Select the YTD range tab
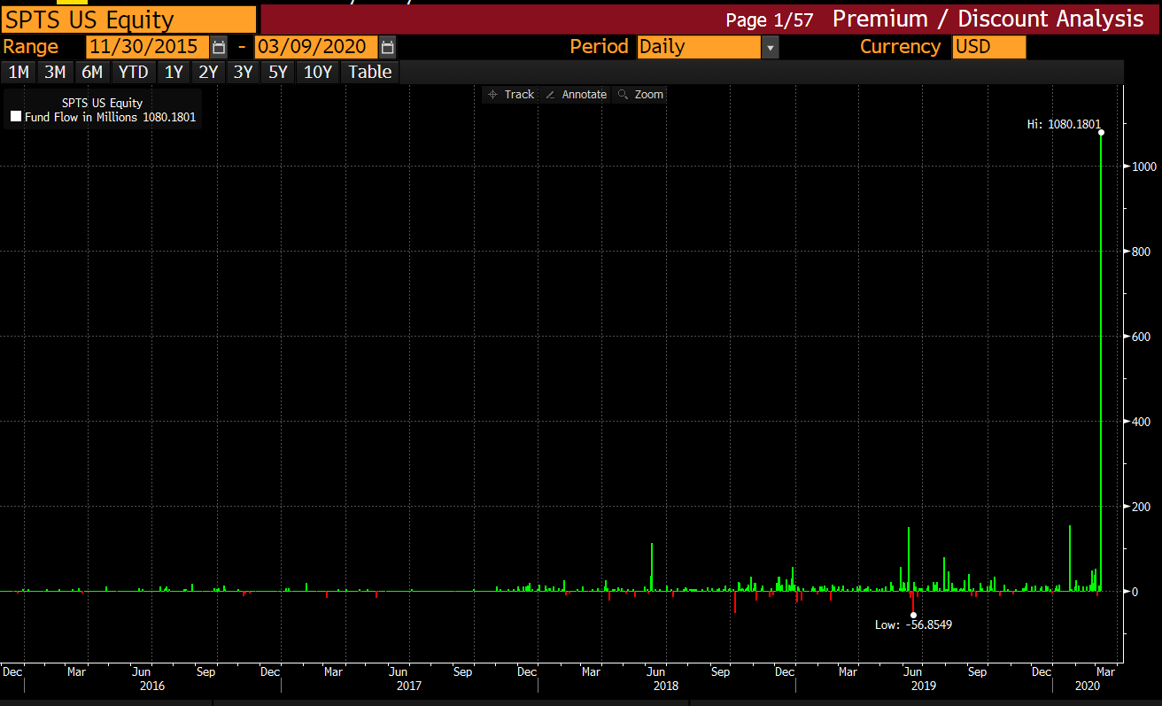1162x706 pixels. tap(133, 72)
